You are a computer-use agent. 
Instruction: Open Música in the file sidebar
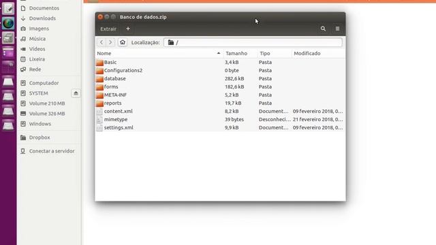tap(37, 39)
